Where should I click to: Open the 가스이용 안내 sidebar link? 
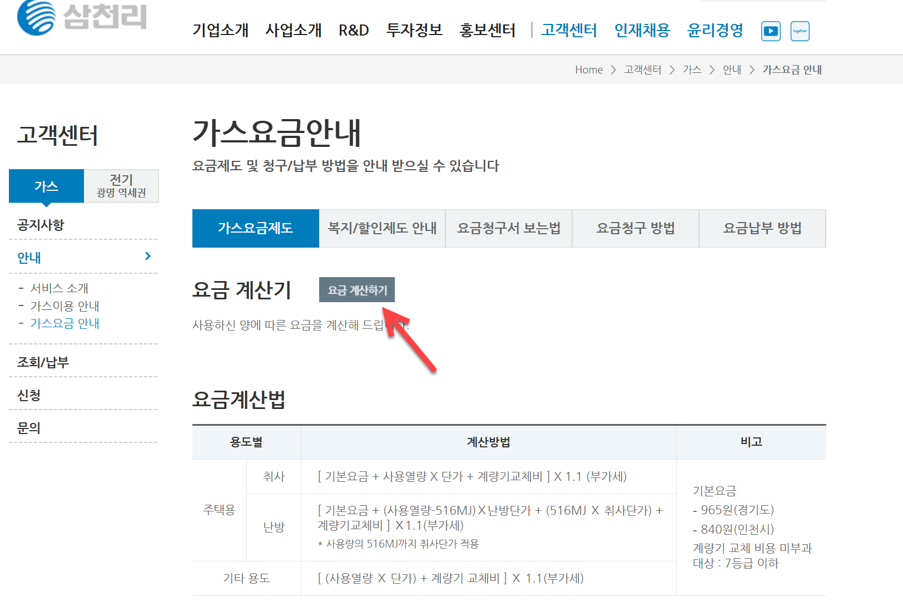click(x=64, y=305)
